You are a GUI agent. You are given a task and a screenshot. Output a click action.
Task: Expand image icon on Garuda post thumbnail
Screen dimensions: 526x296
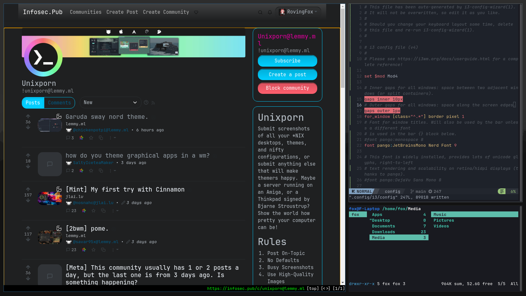pyautogui.click(x=59, y=116)
